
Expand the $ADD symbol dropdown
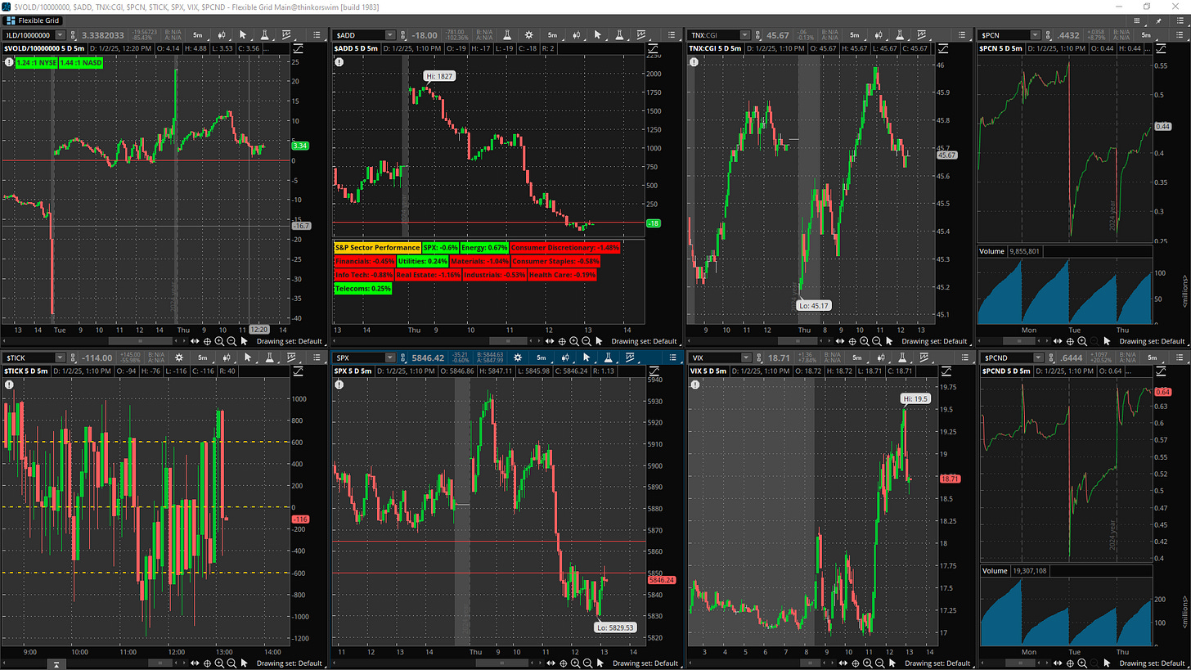tap(390, 35)
